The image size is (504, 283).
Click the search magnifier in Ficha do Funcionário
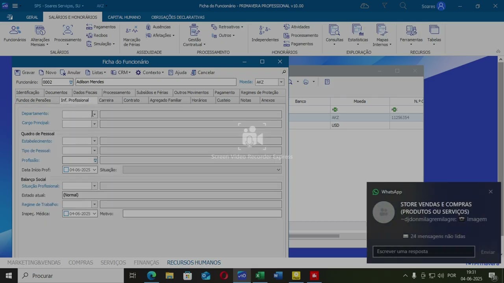pyautogui.click(x=284, y=72)
